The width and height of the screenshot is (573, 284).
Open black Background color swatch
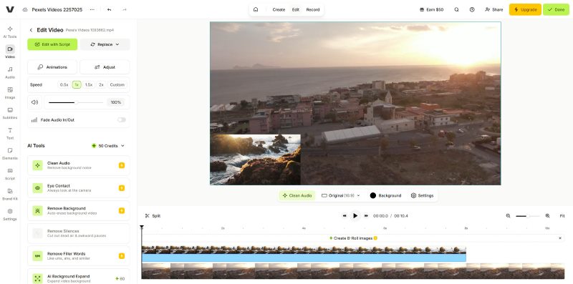tap(372, 196)
